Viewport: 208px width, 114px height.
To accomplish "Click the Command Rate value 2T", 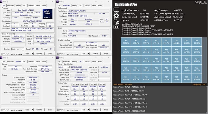I will pyautogui.click(x=33, y=95).
